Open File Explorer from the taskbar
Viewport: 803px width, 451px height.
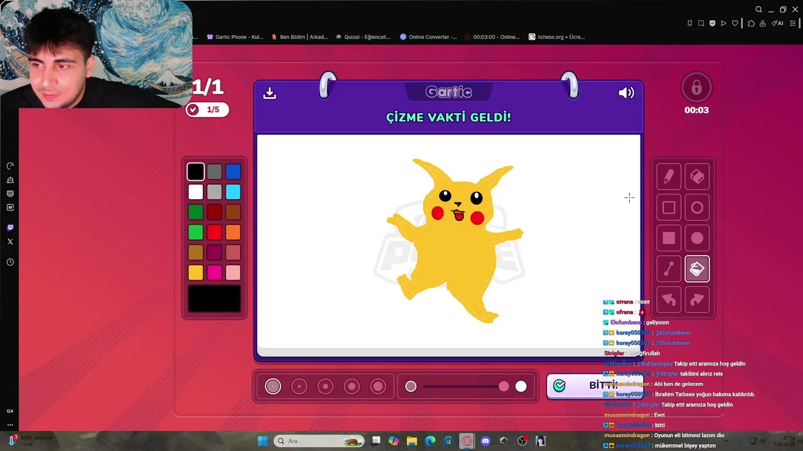click(x=412, y=441)
